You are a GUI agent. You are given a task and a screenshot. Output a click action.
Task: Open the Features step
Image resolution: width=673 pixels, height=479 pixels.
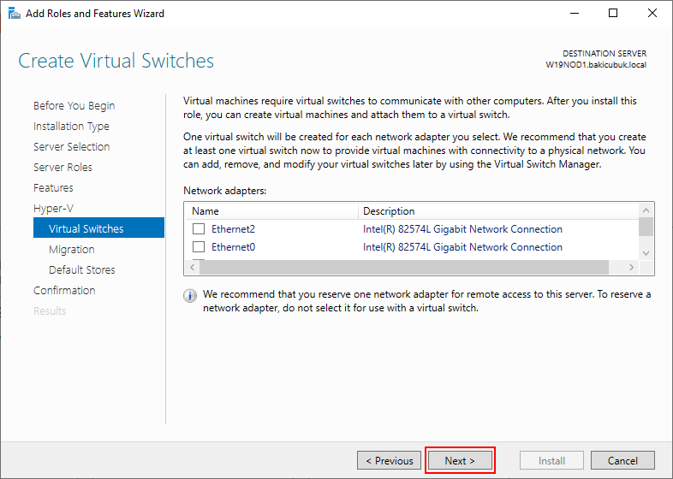tap(53, 188)
